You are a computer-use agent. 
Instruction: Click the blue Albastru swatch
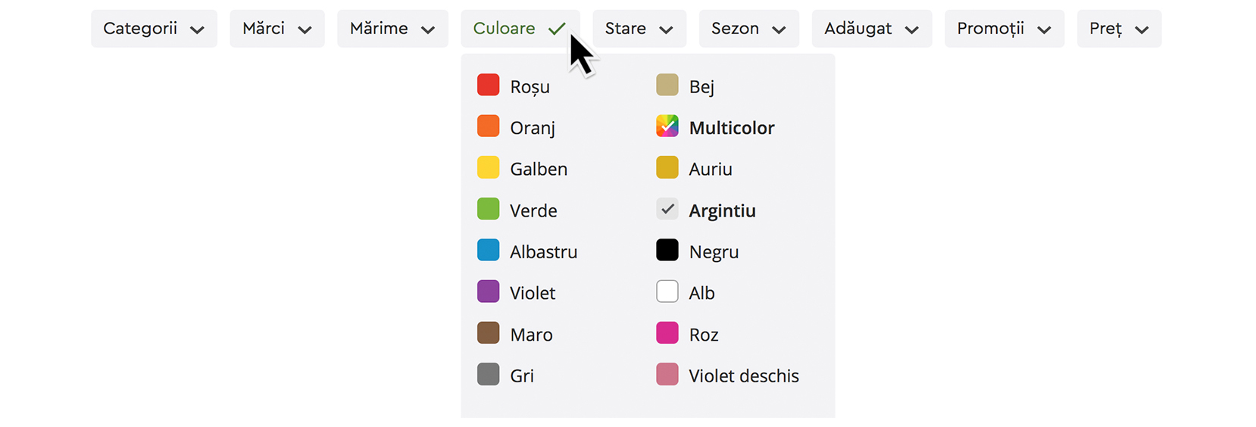coord(488,250)
